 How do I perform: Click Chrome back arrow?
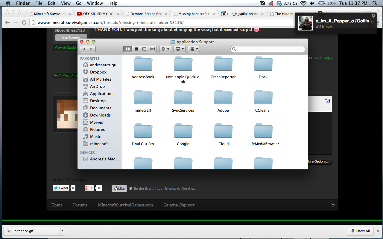tap(8, 22)
